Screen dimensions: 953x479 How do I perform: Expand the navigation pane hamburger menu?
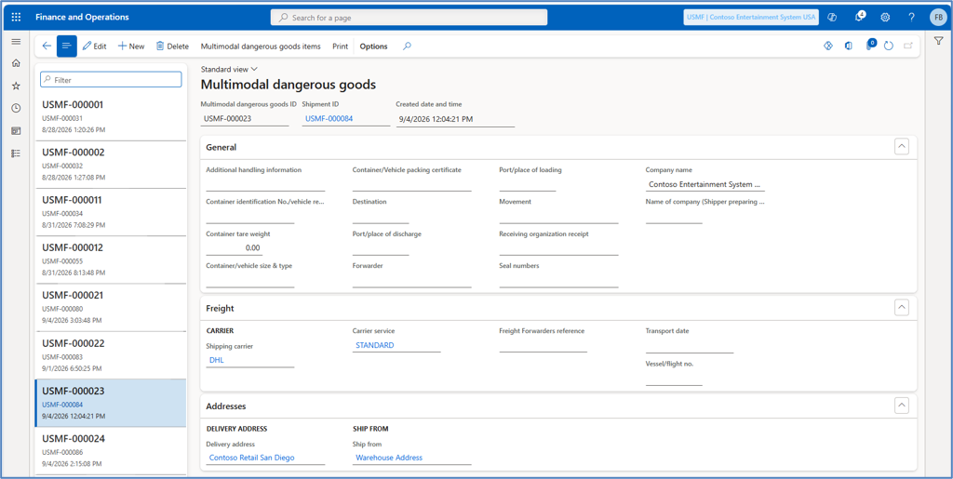[16, 42]
